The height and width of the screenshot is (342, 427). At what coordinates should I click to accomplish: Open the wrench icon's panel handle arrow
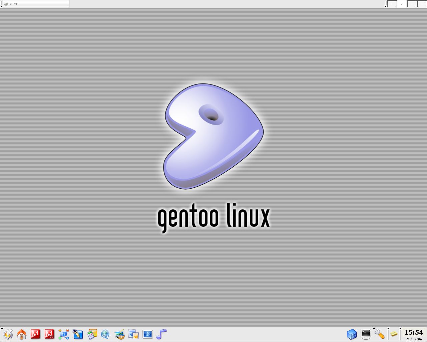tap(374, 329)
